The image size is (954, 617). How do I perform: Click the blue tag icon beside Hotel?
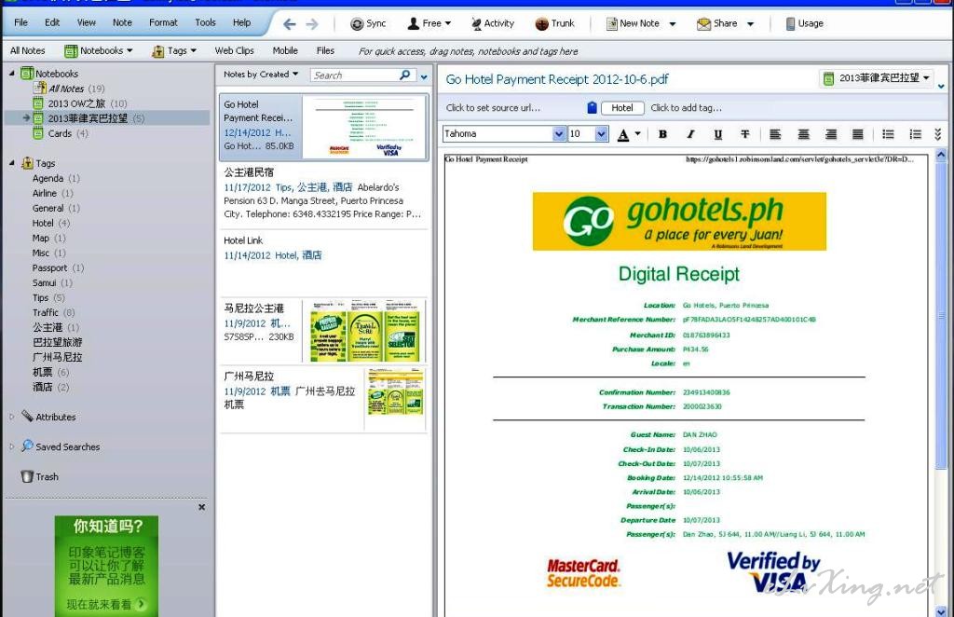point(592,108)
